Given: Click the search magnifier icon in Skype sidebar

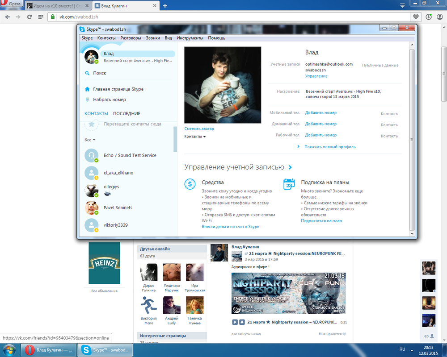Looking at the screenshot, I should (x=88, y=73).
